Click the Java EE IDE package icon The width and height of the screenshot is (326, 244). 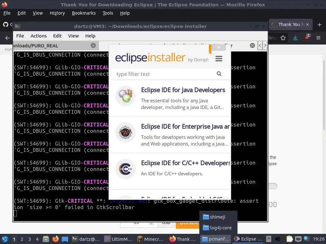125,132
